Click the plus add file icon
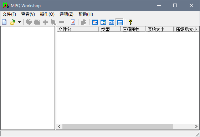Screen dimensions: 200x137 point(45,22)
